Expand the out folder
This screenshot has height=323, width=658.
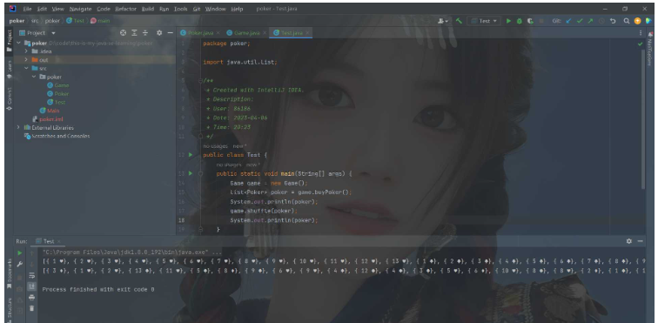pyautogui.click(x=26, y=60)
